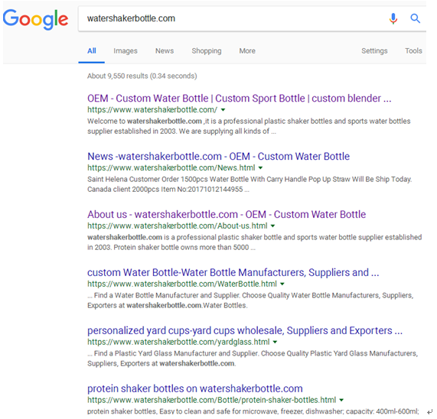Open the custom Water Bottle Manufacturers result
The width and height of the screenshot is (437, 419).
point(233,272)
